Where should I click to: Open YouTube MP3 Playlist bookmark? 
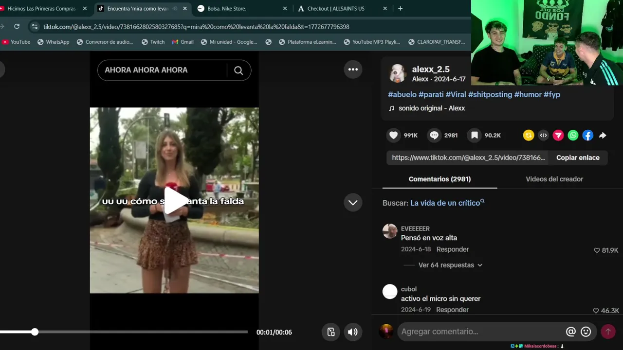click(x=372, y=42)
